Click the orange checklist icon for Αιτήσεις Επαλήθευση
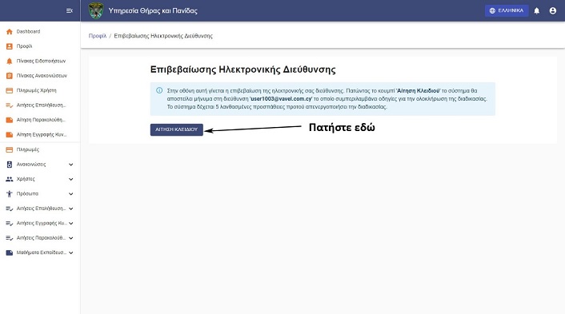The width and height of the screenshot is (565, 314). click(x=10, y=105)
